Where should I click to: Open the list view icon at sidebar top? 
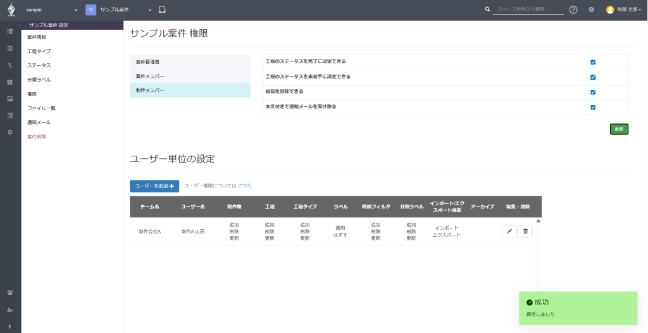pyautogui.click(x=10, y=31)
